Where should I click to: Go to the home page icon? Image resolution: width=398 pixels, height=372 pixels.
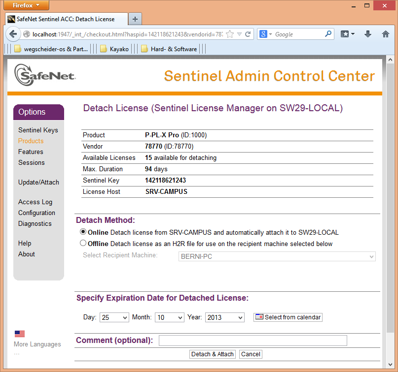tap(386, 34)
